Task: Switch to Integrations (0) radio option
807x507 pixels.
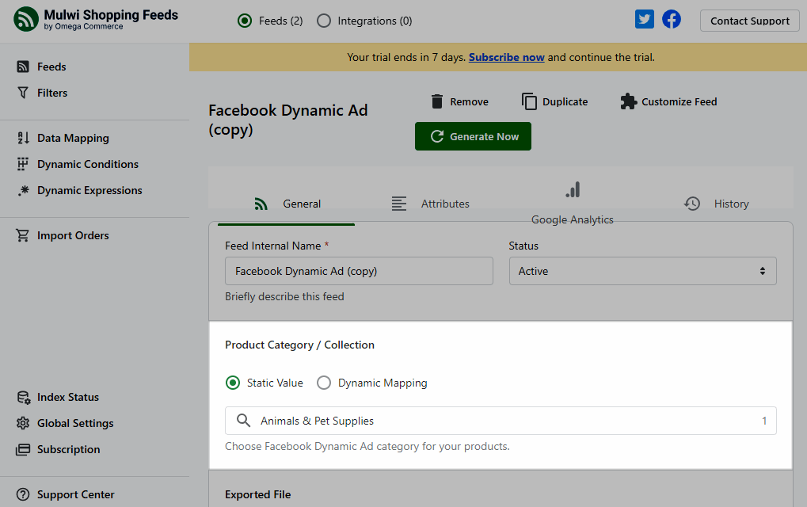Action: tap(324, 21)
